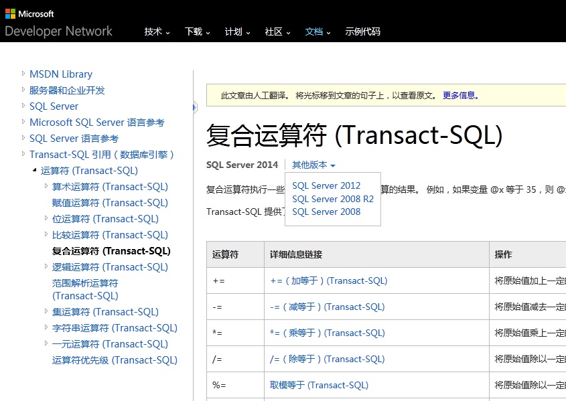This screenshot has width=566, height=401.
Task: Open SQL Server 语言参考 sidebar link
Action: click(74, 139)
